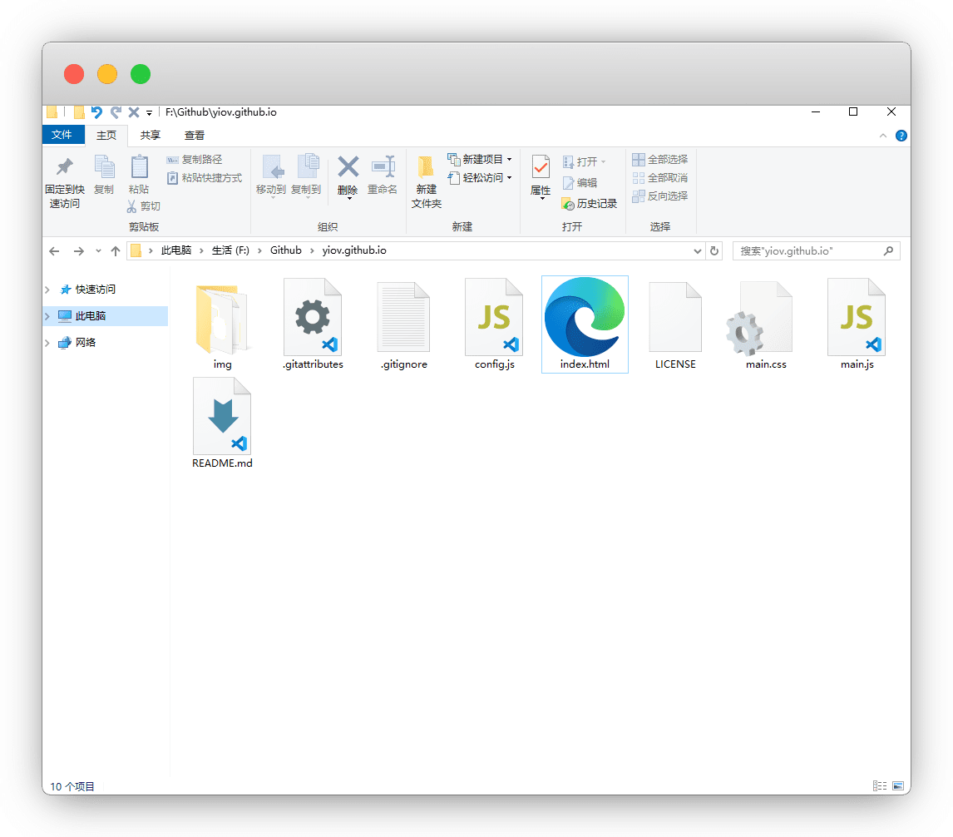Switch to the Share (共享) ribbon tab
This screenshot has width=953, height=837.
point(151,136)
